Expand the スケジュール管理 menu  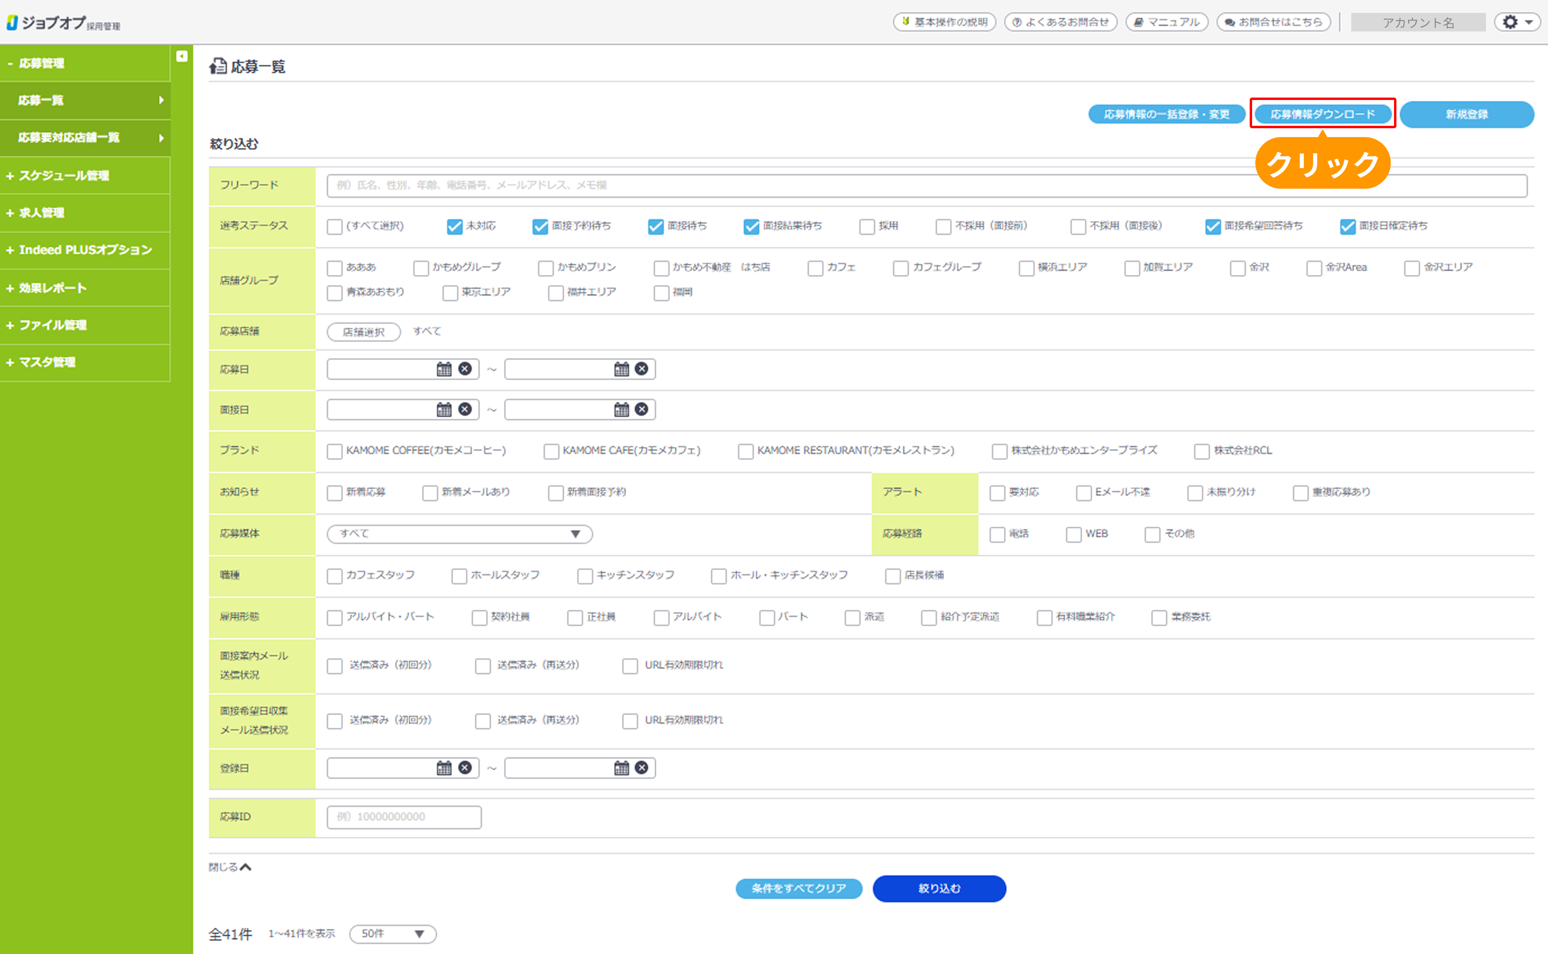(x=64, y=175)
